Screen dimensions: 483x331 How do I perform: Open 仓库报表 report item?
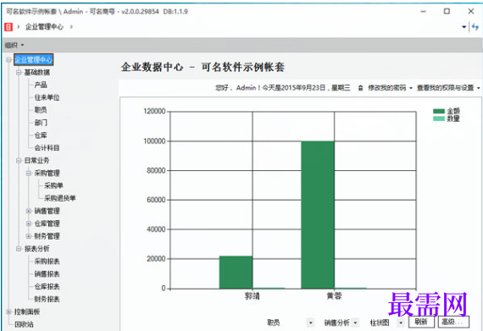[47, 287]
